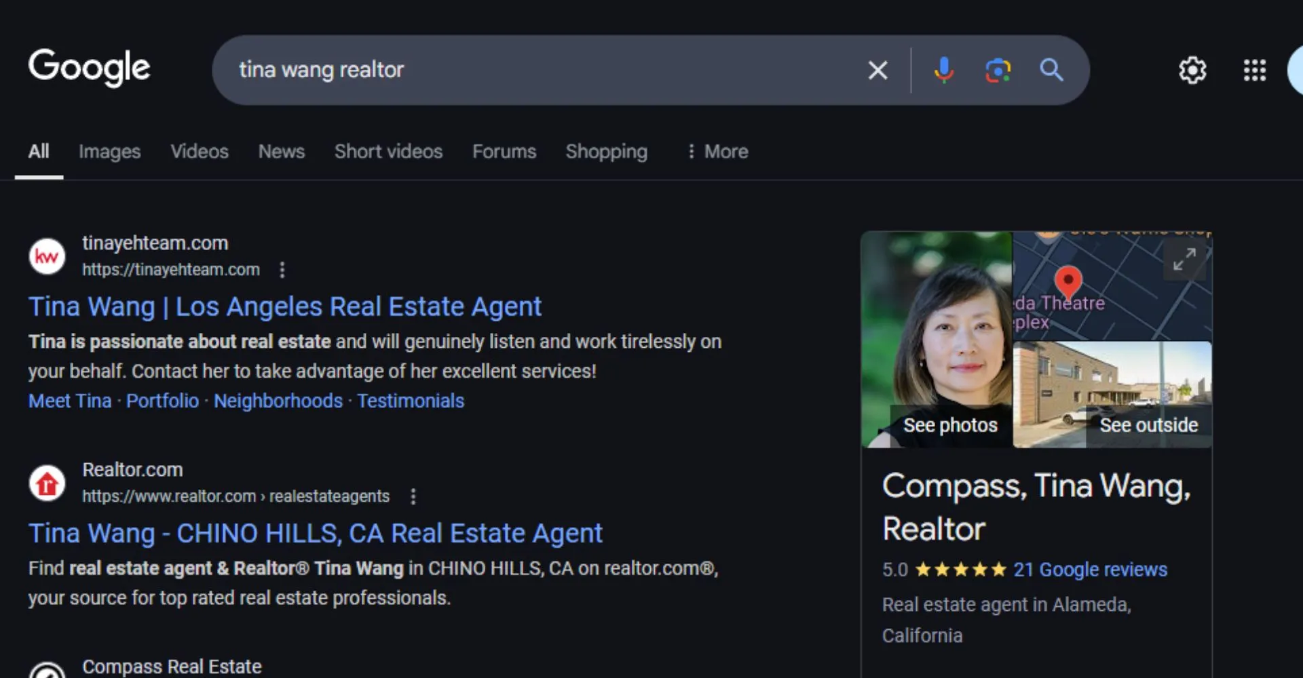
Task: Select the Short videos tab
Action: [388, 151]
